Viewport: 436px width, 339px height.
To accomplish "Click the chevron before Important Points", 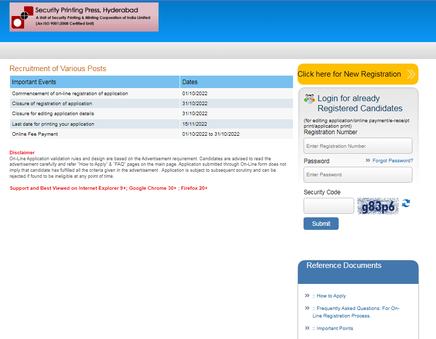I will [307, 328].
